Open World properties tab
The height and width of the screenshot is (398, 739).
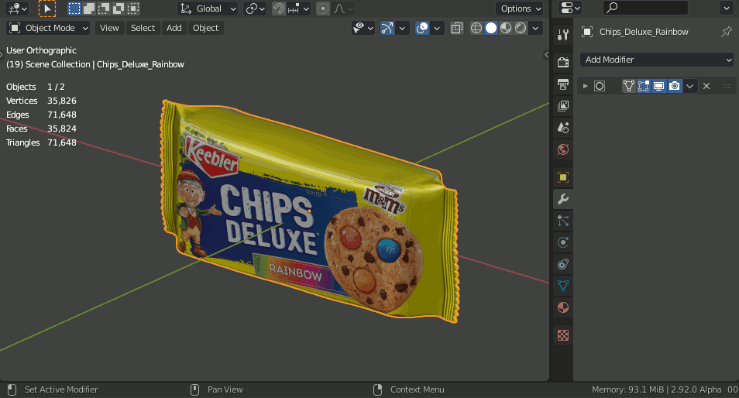tap(562, 149)
